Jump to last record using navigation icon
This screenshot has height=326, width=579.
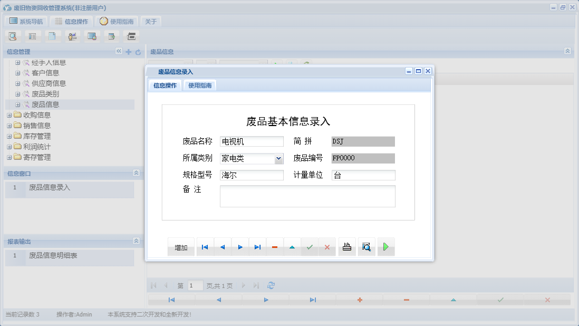(257, 246)
